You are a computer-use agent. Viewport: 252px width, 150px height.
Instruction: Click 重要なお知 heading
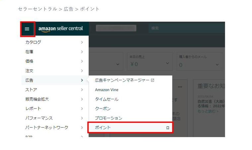211,86
